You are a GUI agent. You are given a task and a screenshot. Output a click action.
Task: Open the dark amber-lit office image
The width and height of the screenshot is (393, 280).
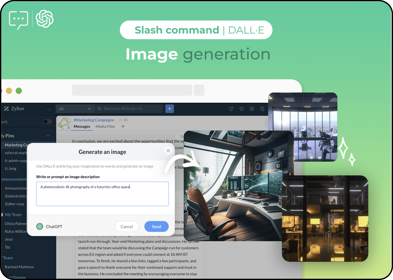pyautogui.click(x=325, y=218)
